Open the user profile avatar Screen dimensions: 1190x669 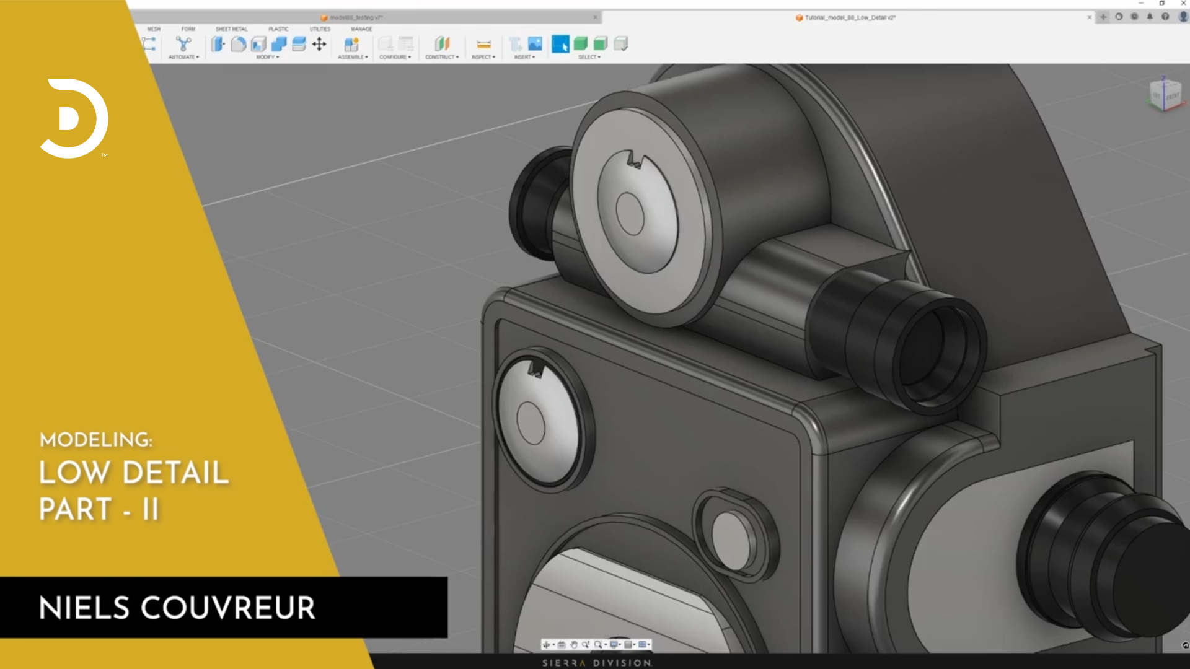[x=1184, y=17]
